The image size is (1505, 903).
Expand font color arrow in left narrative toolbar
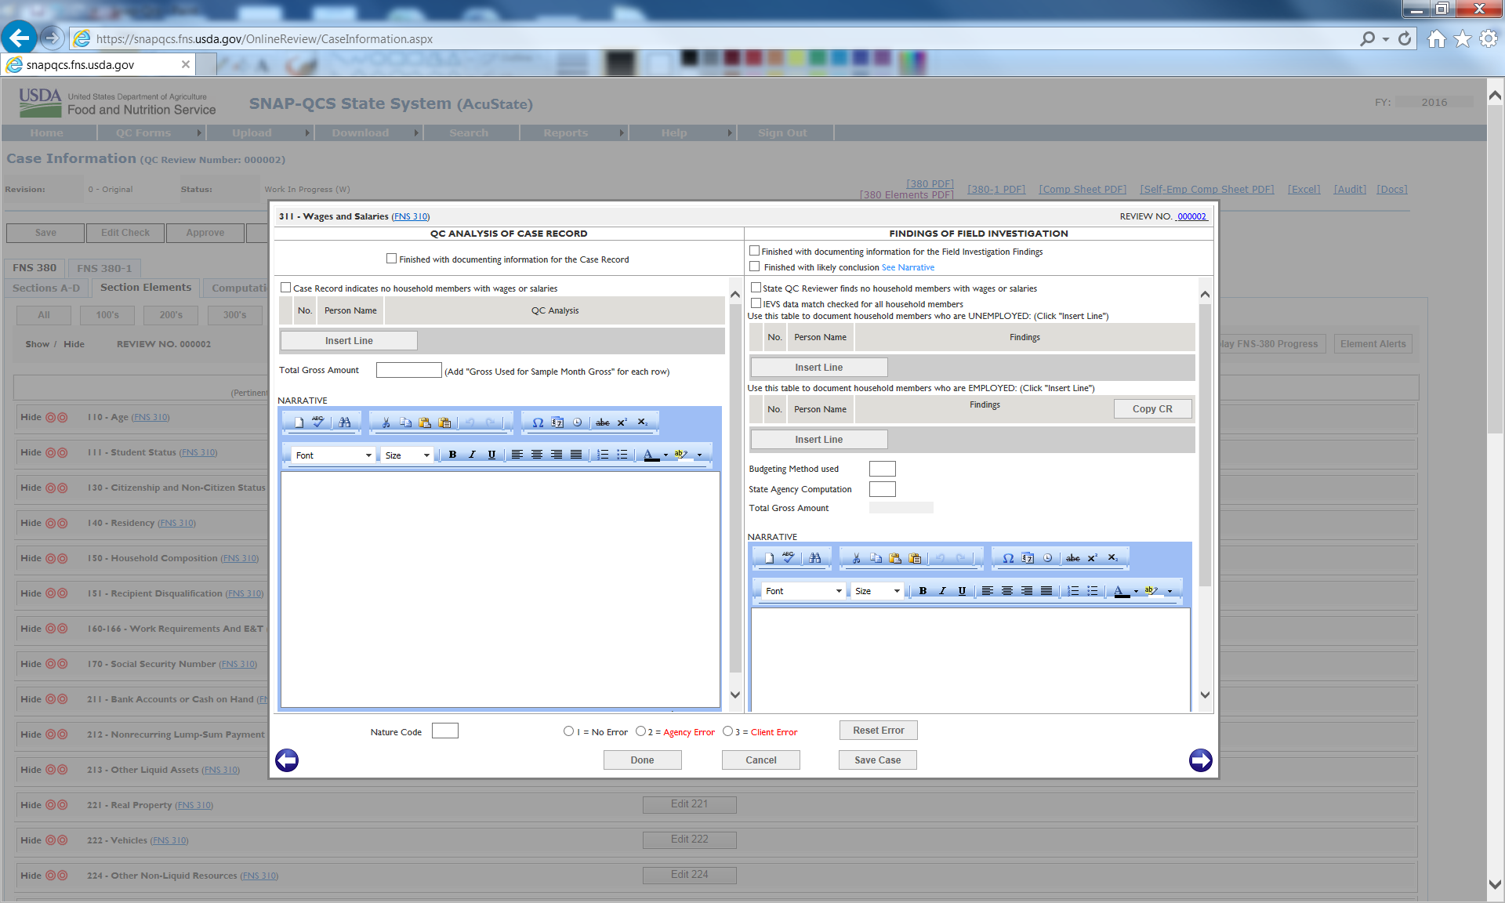(x=665, y=455)
